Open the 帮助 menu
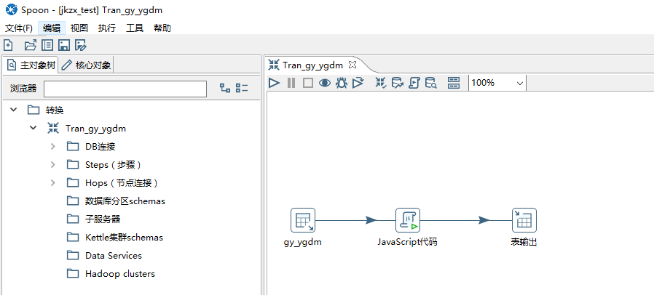Screen dimensions: 654x295 [x=162, y=28]
